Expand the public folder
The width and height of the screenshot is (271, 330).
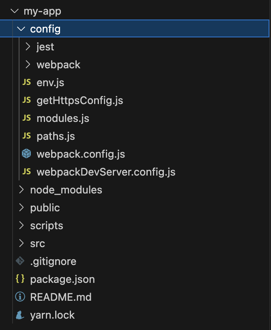pos(45,208)
